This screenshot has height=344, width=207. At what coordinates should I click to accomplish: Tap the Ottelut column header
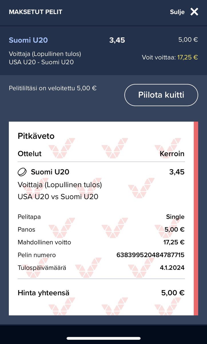click(30, 154)
